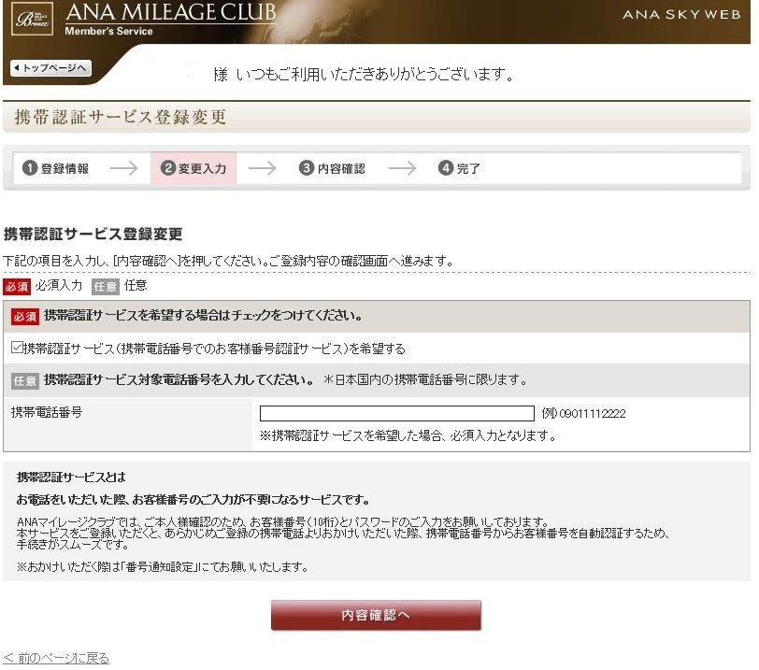Click heading 携帯認証サービスとは

point(71,478)
